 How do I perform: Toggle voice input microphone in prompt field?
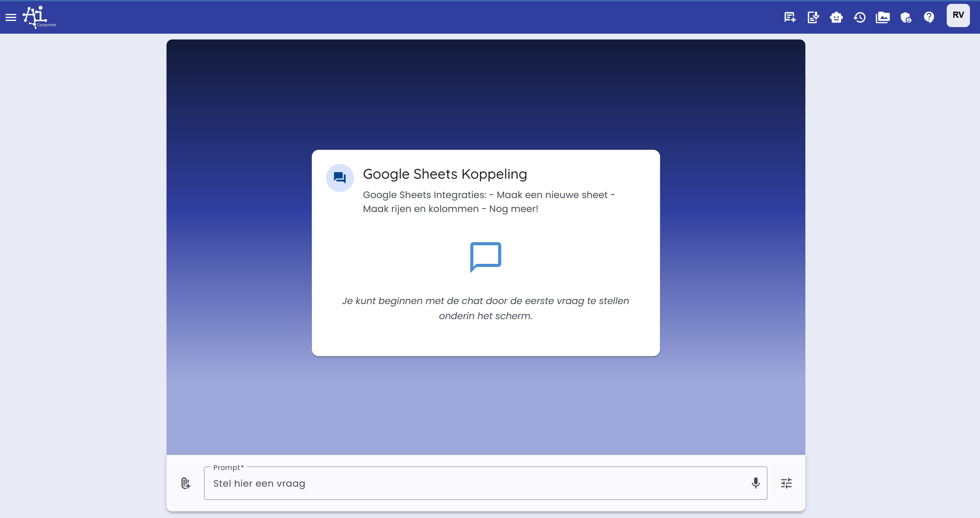(755, 483)
